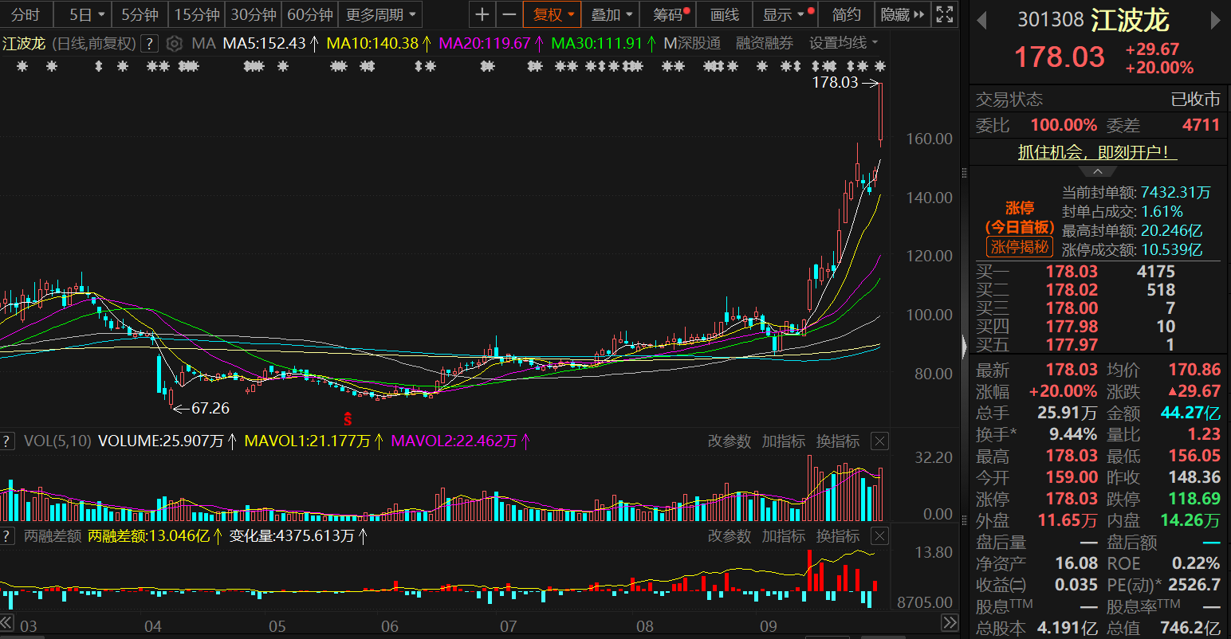This screenshot has height=639, width=1231.
Task: Toggle the 融资融券 chart marker
Action: 764,43
